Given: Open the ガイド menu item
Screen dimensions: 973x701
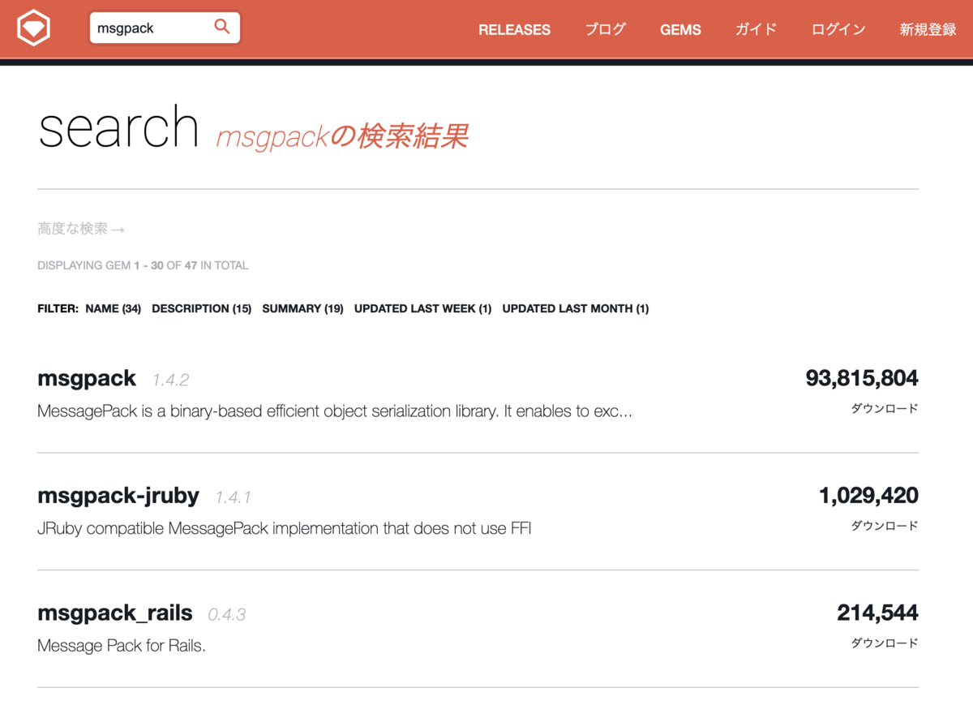Looking at the screenshot, I should pyautogui.click(x=756, y=29).
